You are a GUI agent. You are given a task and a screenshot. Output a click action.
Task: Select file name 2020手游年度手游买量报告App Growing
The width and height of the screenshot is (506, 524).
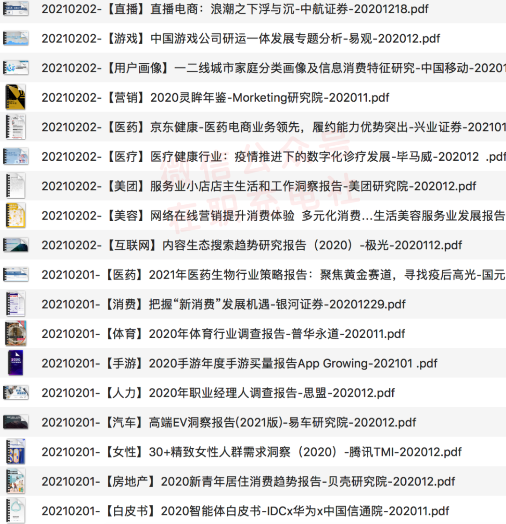point(239,363)
